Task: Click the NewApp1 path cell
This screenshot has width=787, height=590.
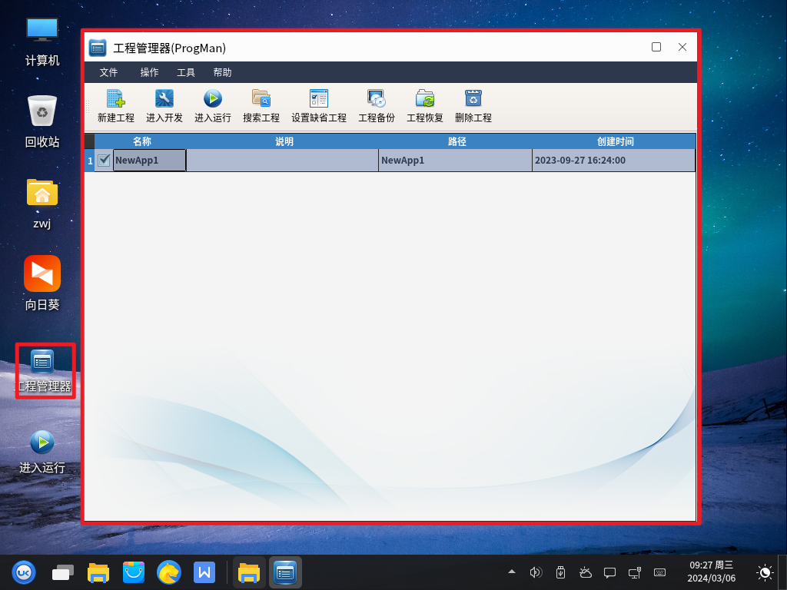Action: (455, 160)
